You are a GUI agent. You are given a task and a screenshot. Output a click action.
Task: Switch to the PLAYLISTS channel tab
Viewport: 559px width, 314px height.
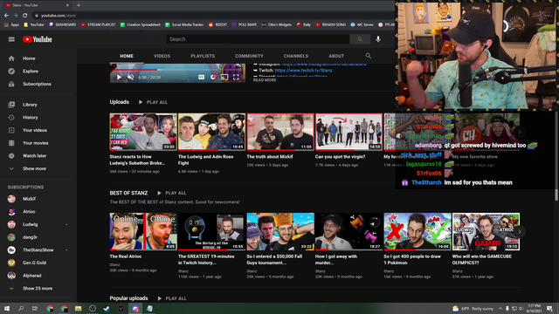pos(203,56)
